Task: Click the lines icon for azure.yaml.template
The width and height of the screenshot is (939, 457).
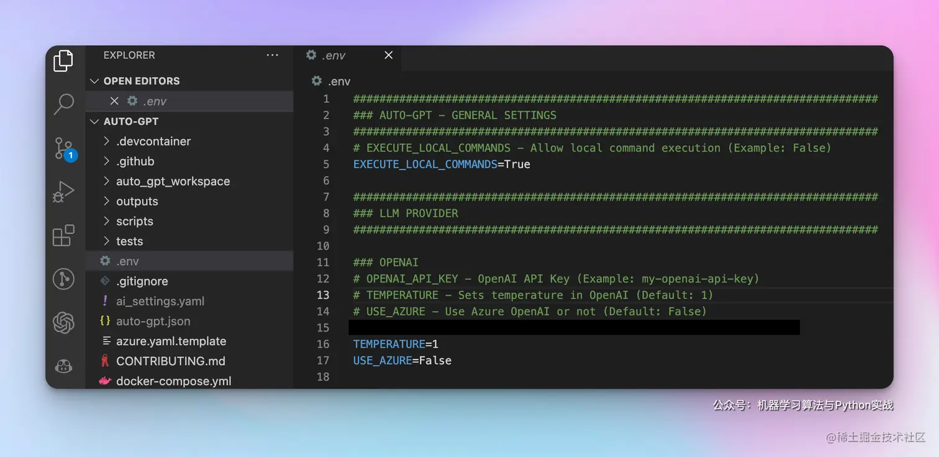Action: (106, 341)
